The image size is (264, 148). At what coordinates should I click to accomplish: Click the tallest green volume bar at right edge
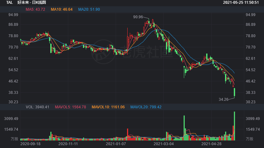pyautogui.click(x=234, y=126)
